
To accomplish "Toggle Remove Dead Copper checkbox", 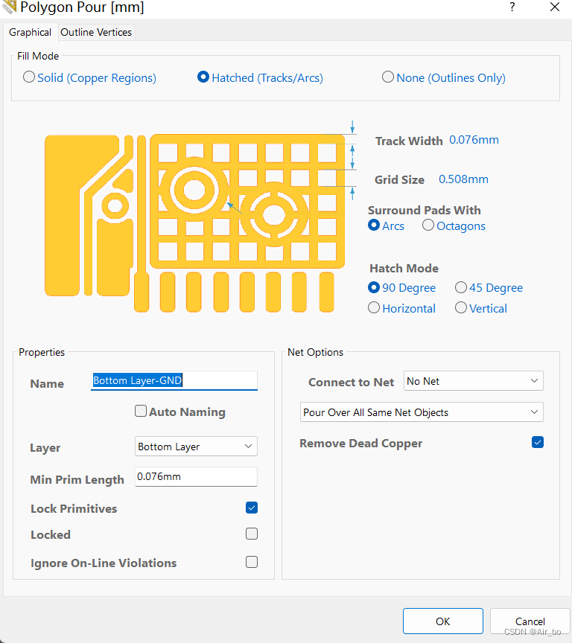I will 538,442.
